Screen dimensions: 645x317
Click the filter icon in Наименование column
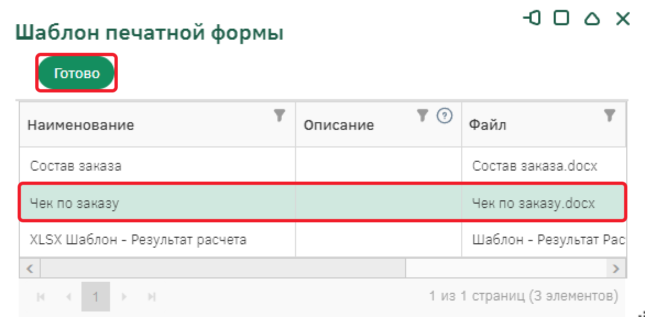[280, 115]
